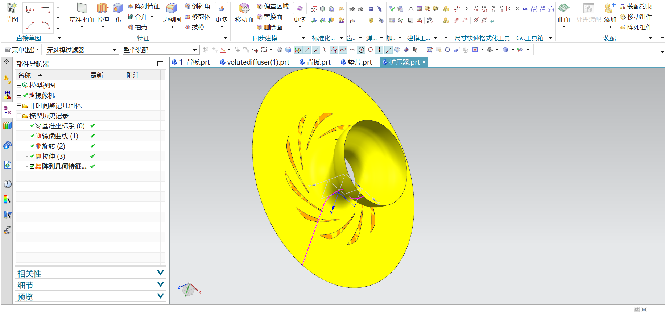Open the resource bar gear settings

coord(7,62)
